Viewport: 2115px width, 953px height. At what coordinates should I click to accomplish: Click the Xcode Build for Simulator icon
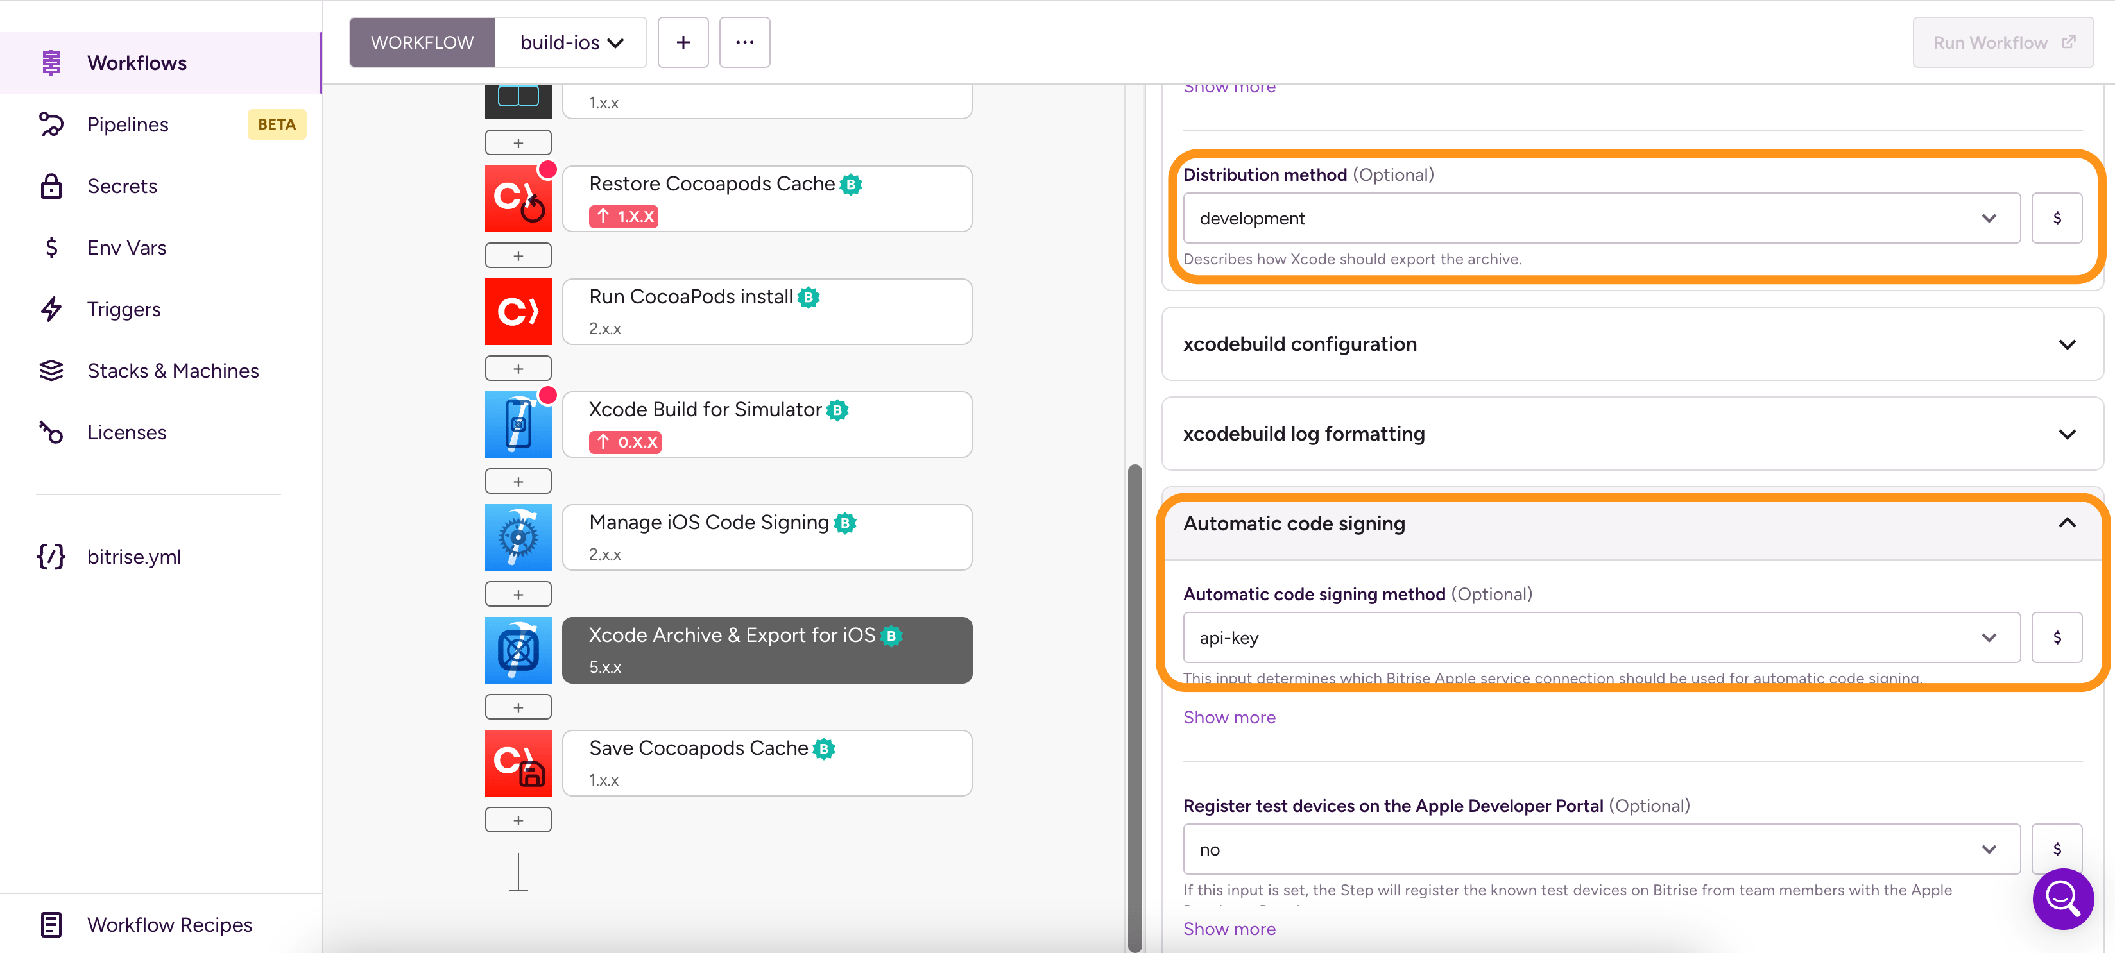click(518, 425)
